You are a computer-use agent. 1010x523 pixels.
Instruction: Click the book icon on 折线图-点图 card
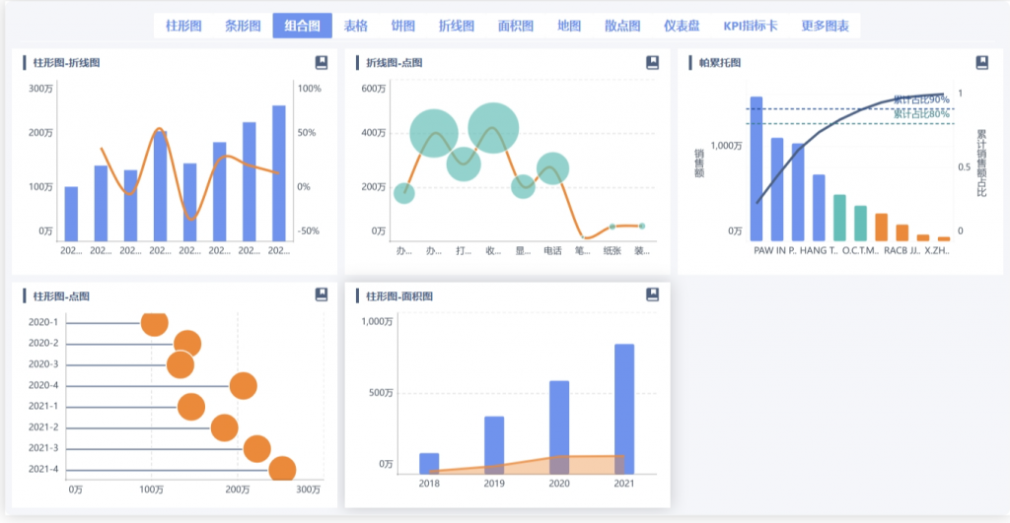652,63
